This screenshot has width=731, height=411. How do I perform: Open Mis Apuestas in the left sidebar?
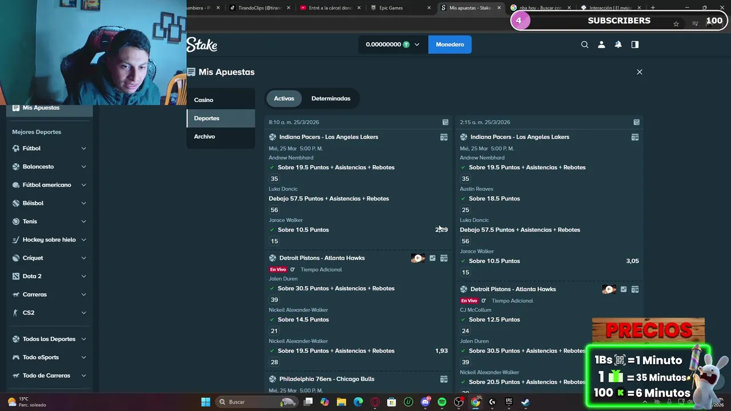50,108
